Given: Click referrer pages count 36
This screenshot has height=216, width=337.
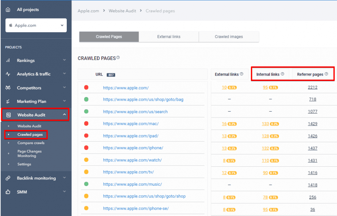Looking at the screenshot, I should 313,209.
